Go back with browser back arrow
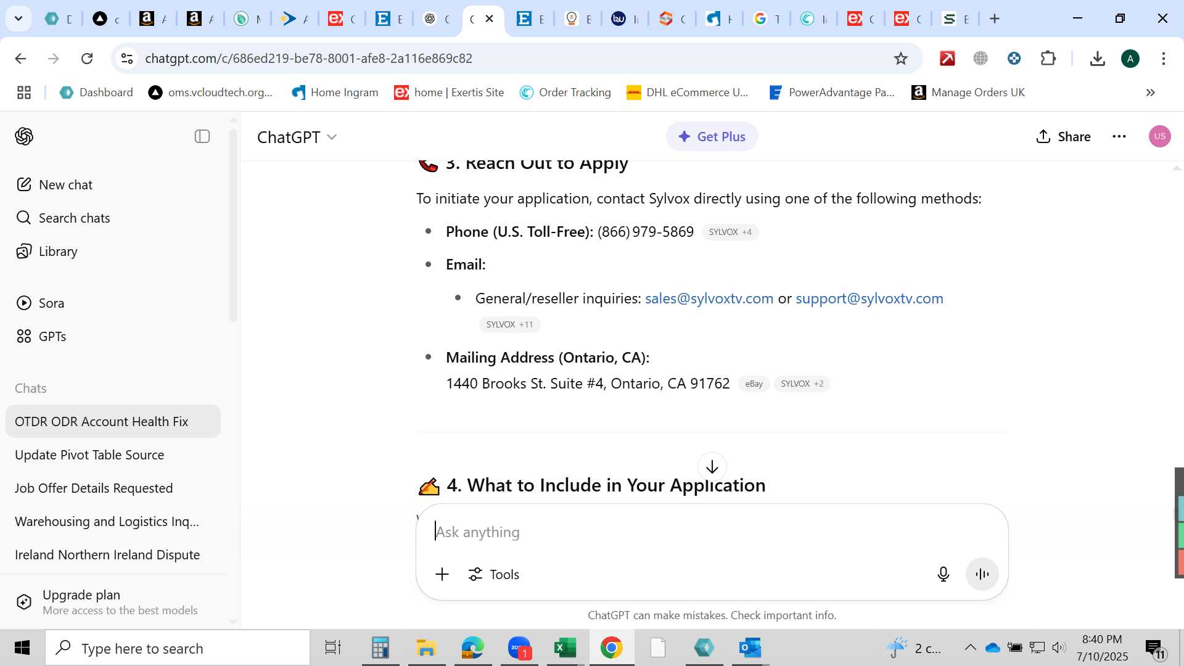This screenshot has height=666, width=1184. tap(20, 58)
